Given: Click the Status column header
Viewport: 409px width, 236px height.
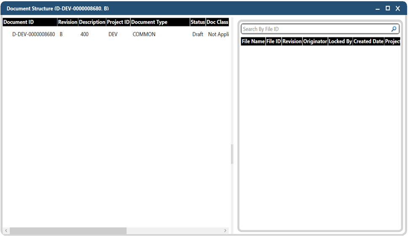Looking at the screenshot, I should pos(197,22).
